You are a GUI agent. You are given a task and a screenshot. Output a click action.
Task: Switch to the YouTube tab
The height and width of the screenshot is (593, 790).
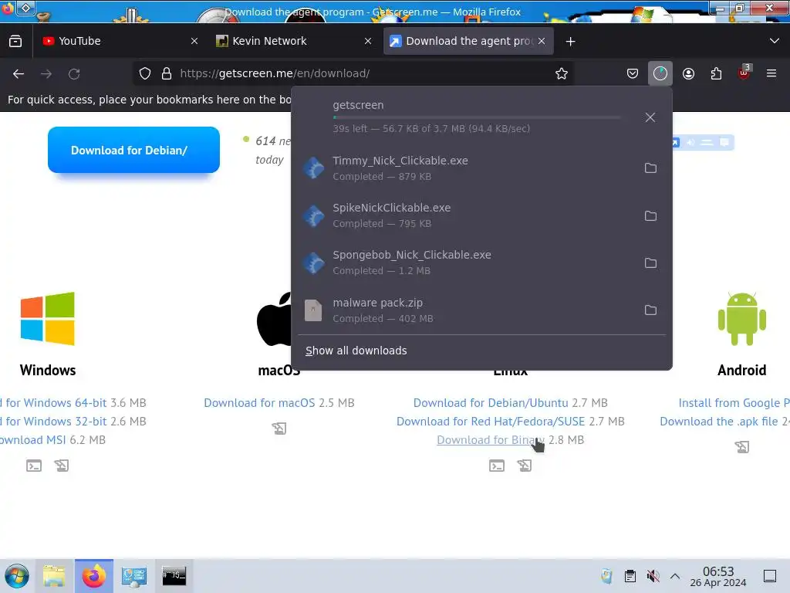tap(120, 42)
